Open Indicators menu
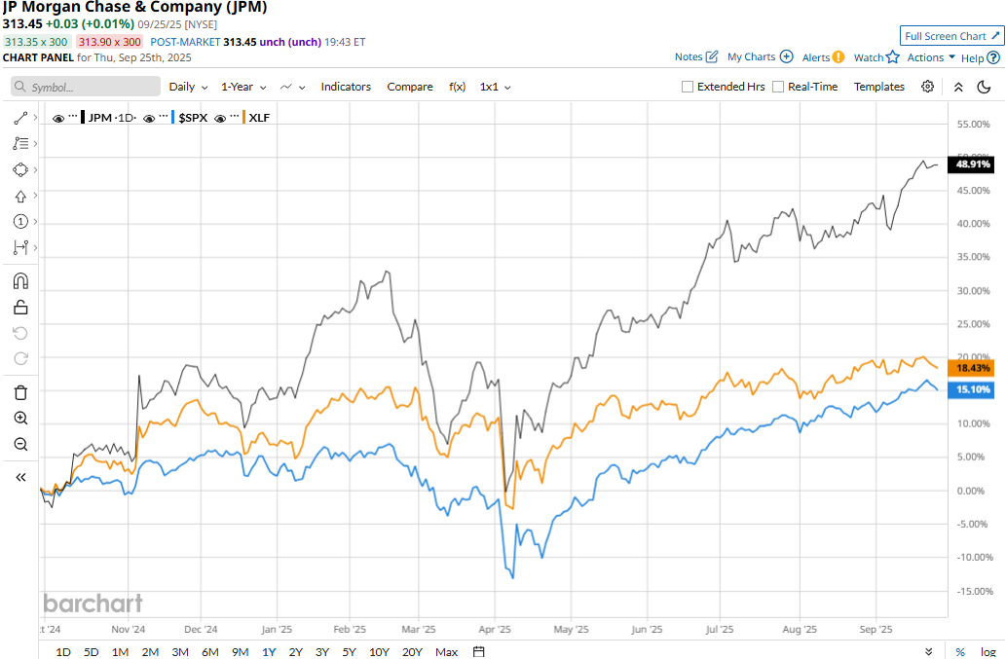This screenshot has height=659, width=1006. (x=346, y=87)
